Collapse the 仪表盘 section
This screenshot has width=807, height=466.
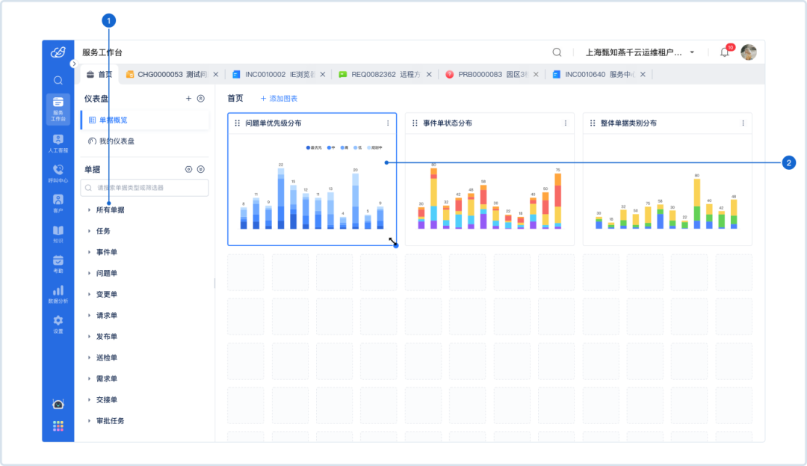(x=201, y=98)
